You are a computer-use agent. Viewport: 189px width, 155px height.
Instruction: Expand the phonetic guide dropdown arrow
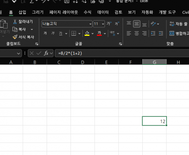(118, 33)
